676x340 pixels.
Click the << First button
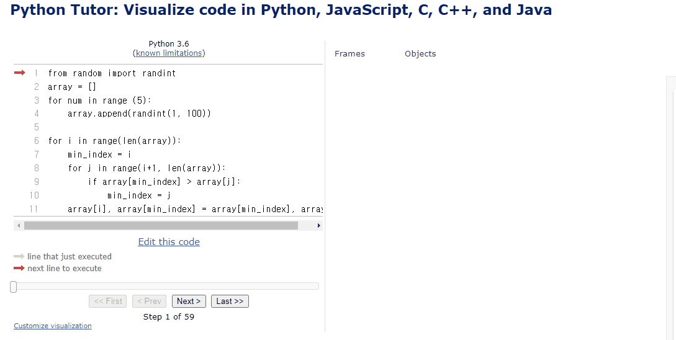pyautogui.click(x=108, y=301)
